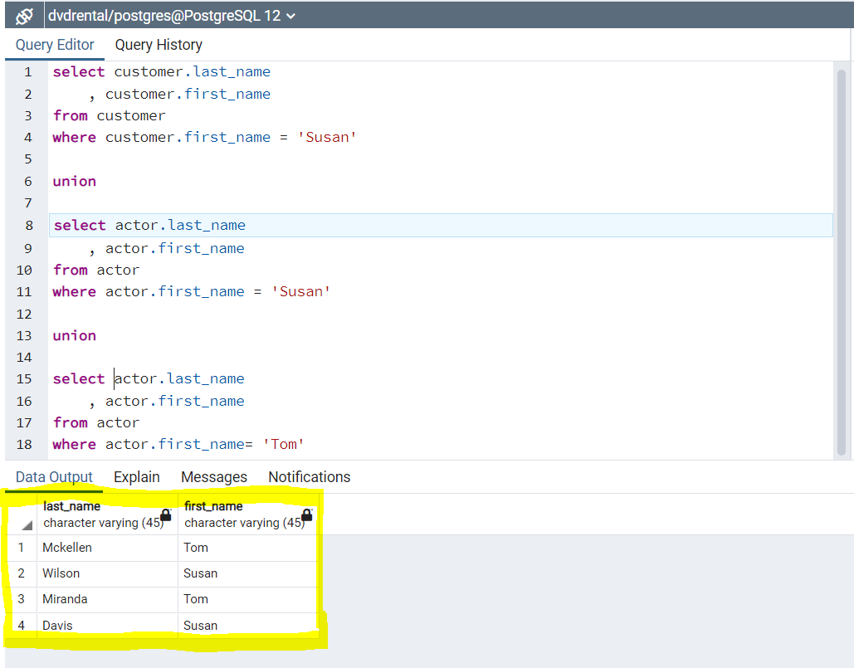This screenshot has width=854, height=668.
Task: Select the Miranda cell
Action: click(107, 599)
